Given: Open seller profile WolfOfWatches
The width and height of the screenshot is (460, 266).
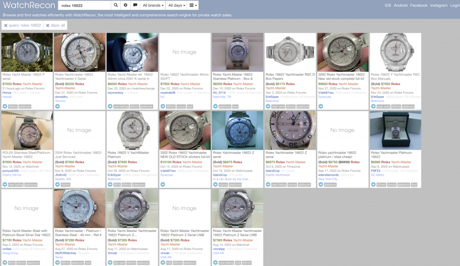Looking at the screenshot, I should [66, 253].
